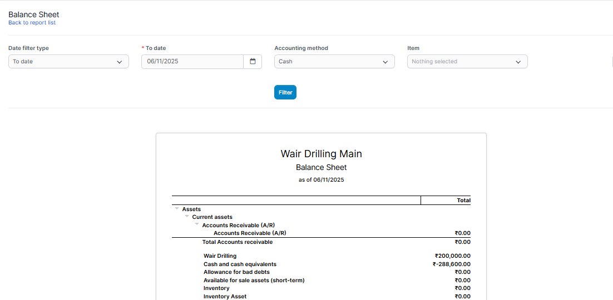Viewport: 613px width, 300px height.
Task: Select Allowance for bad debts row
Action: coord(236,272)
